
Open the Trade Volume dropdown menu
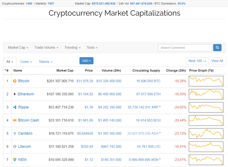pos(46,47)
